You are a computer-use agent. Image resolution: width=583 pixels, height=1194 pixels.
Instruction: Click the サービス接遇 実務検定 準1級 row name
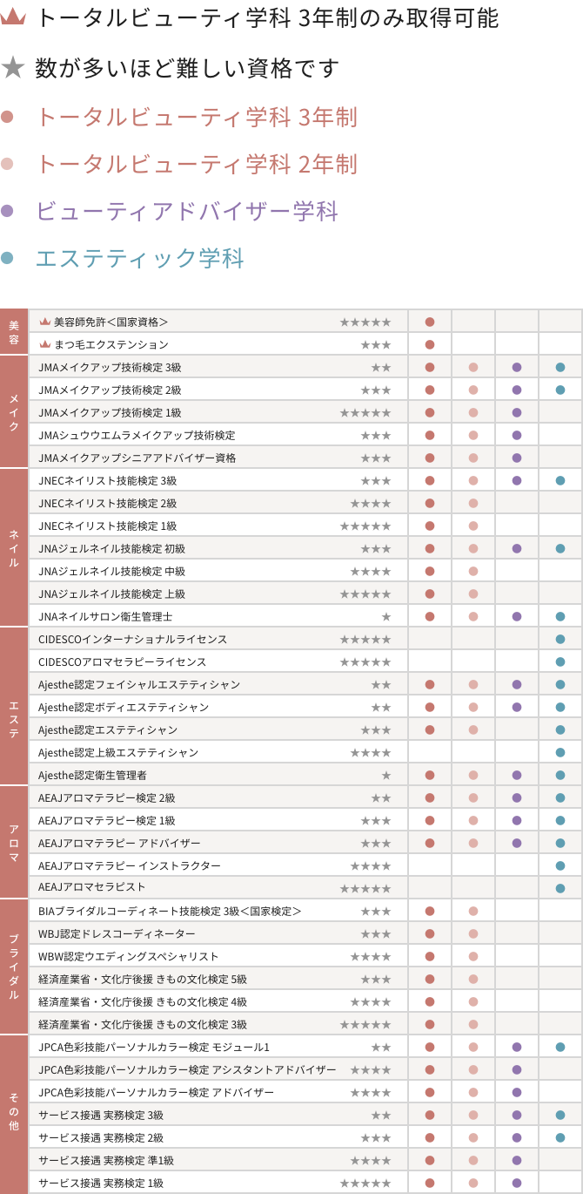pyautogui.click(x=106, y=1161)
